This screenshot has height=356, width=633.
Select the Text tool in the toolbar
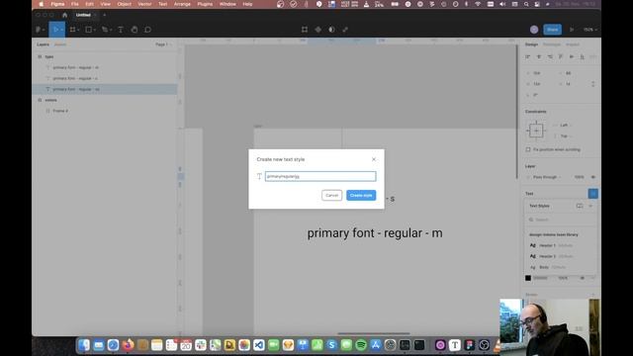pyautogui.click(x=121, y=30)
